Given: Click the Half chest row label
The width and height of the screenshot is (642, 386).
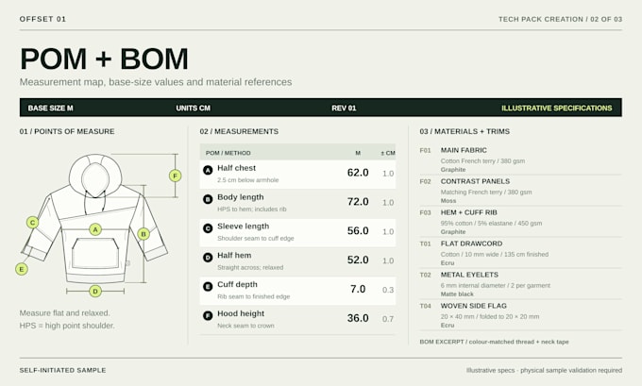Looking at the screenshot, I should click(236, 168).
